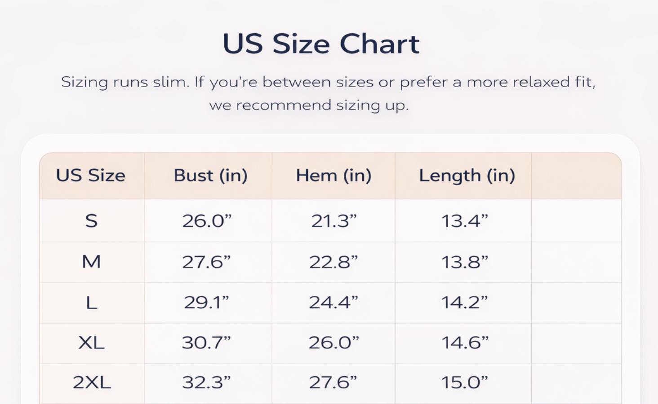Select the 21.3" hem value
The width and height of the screenshot is (658, 404).
333,221
